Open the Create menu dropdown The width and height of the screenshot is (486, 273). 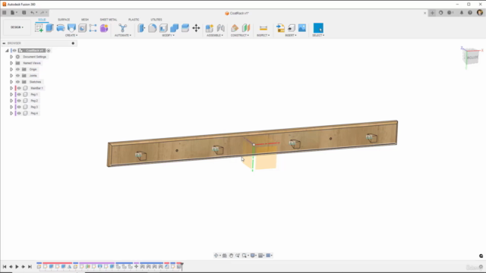pos(71,36)
